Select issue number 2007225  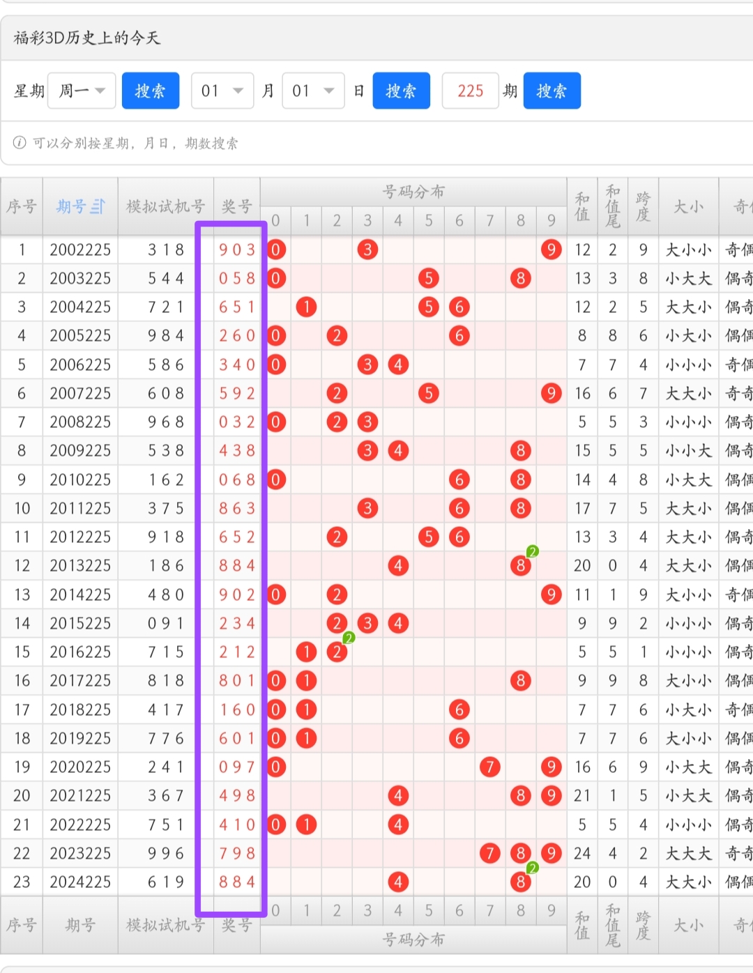(80, 393)
